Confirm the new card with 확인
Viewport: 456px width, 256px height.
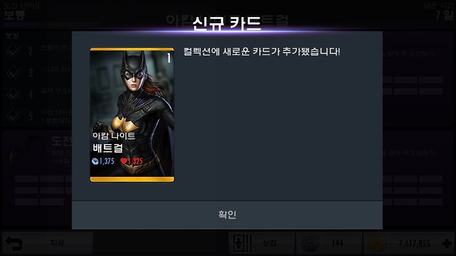click(227, 215)
